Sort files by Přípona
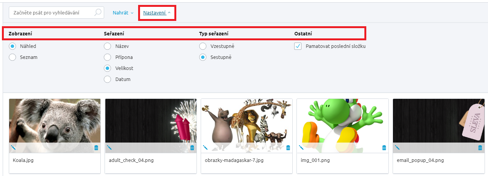This screenshot has height=176, width=488. [108, 57]
